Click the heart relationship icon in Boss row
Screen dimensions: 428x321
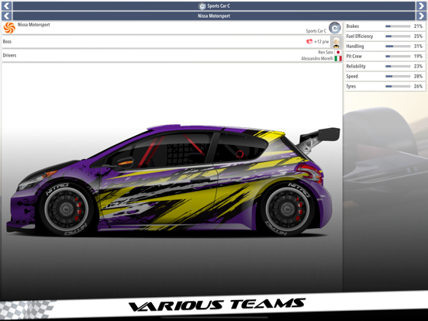pos(309,42)
